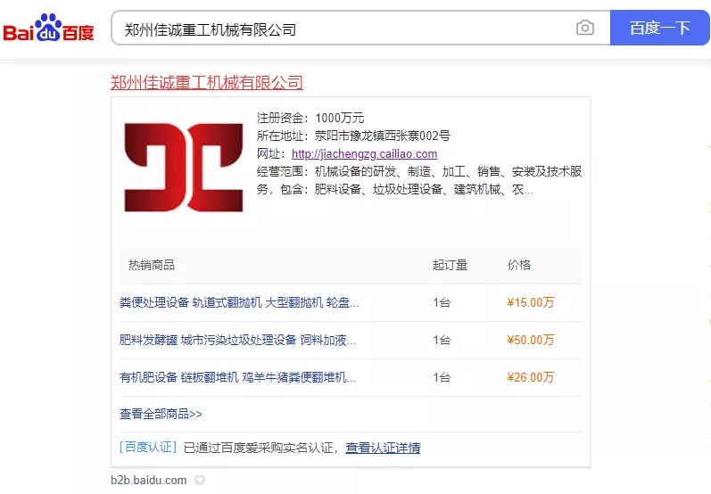
Task: Click the small icon beside b2b.baidu.com
Action: tap(200, 480)
